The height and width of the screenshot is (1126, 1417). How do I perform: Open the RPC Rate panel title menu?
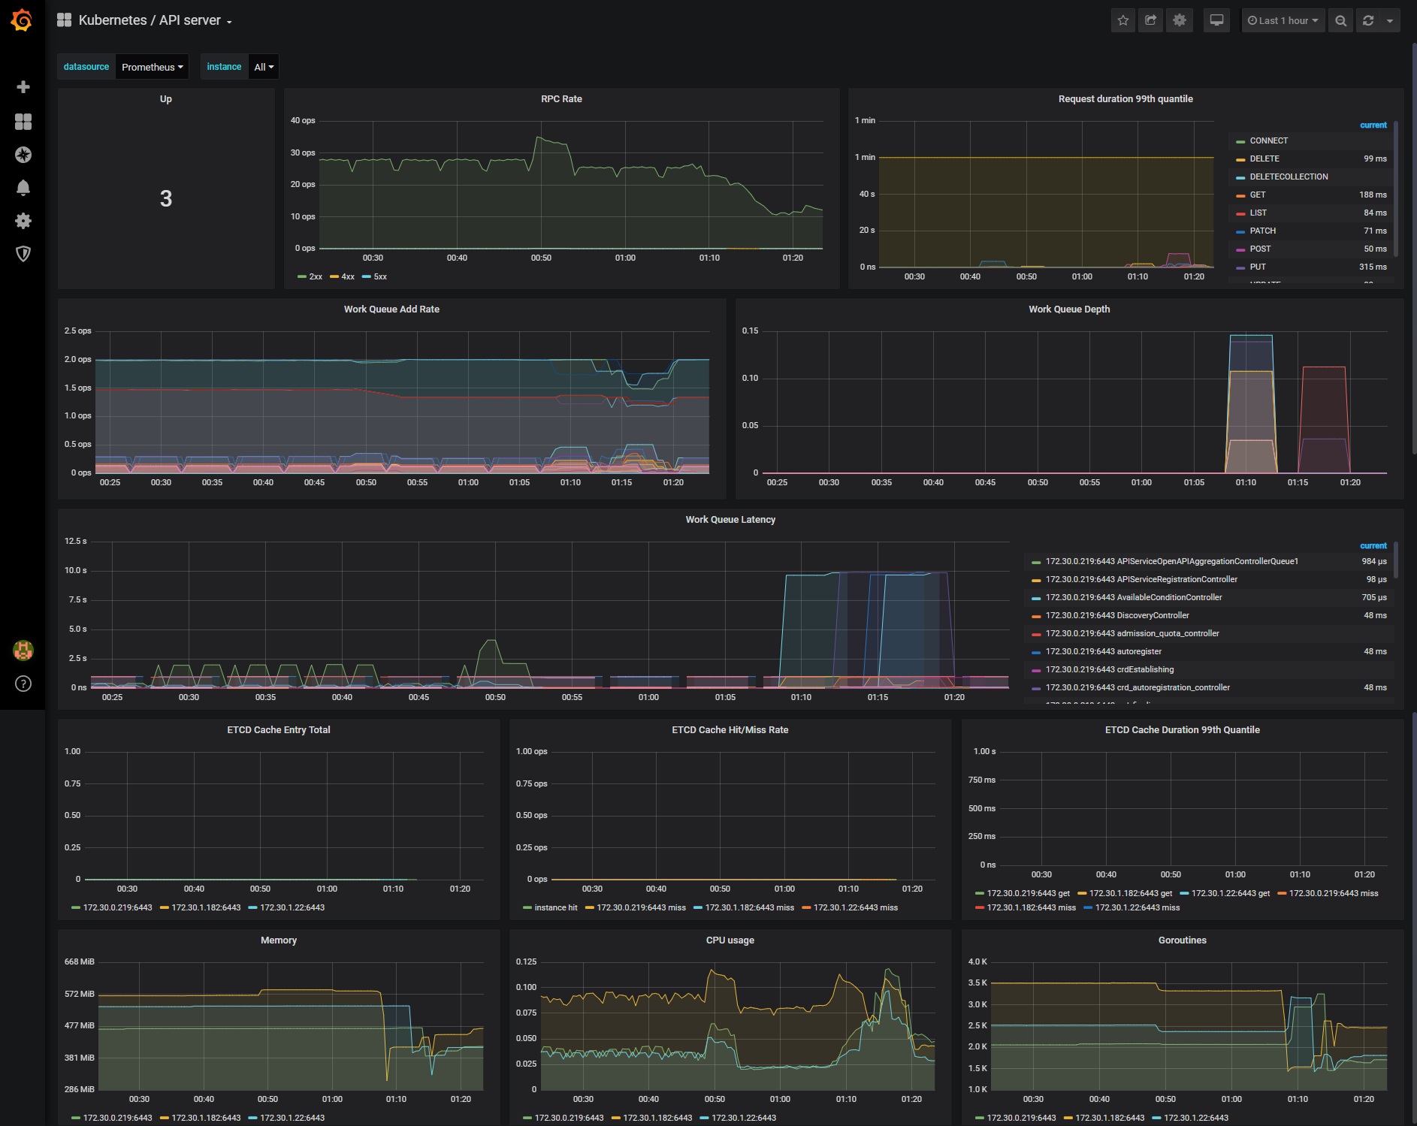561,99
